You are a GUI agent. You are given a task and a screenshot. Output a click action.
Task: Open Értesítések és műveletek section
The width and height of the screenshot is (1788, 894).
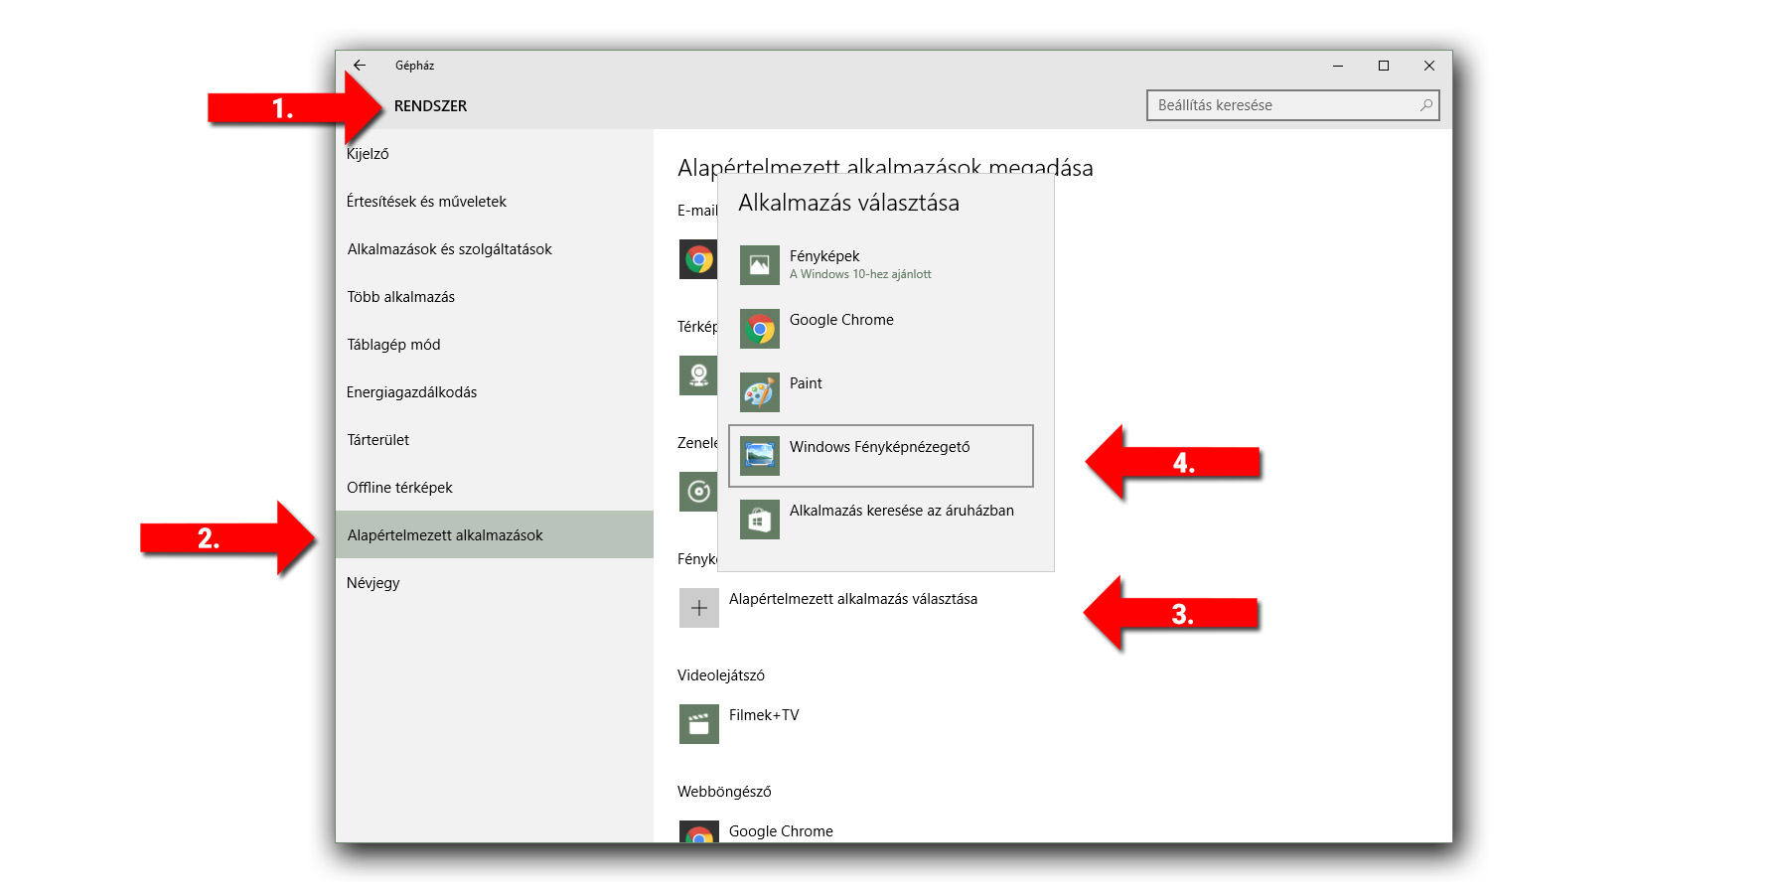coord(426,202)
